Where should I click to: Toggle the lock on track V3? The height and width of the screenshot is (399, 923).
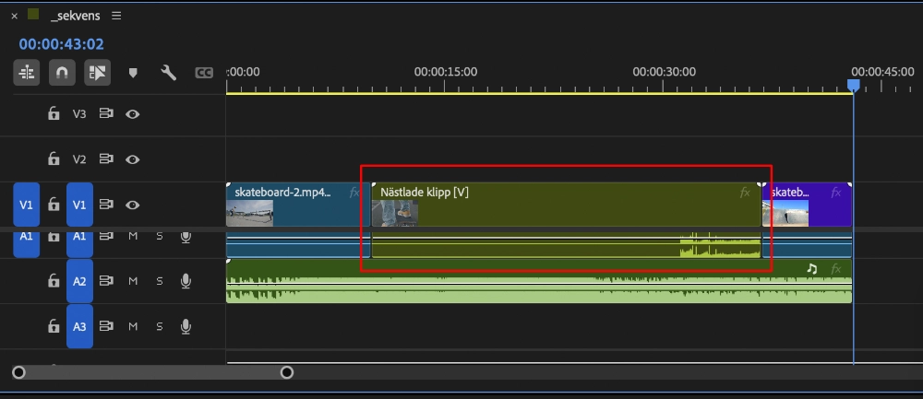click(54, 113)
